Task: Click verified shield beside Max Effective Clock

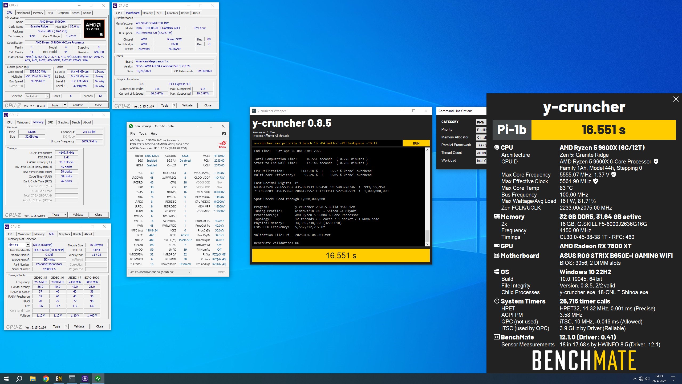Action: pos(596,181)
